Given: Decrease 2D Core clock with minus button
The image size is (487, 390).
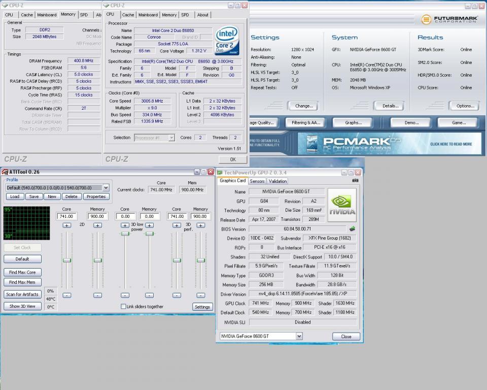Looking at the screenshot, I should pos(67,295).
